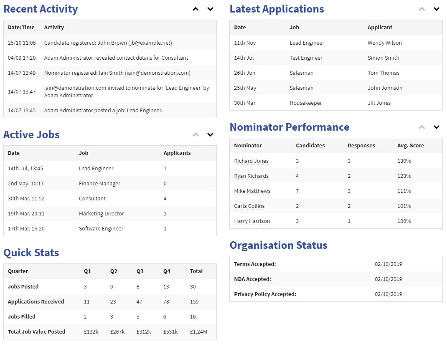The width and height of the screenshot is (447, 344).
Task: Select Harry Harrison nominator link
Action: click(252, 221)
